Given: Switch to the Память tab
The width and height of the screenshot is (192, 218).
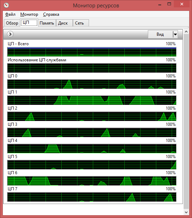Looking at the screenshot, I should point(47,23).
